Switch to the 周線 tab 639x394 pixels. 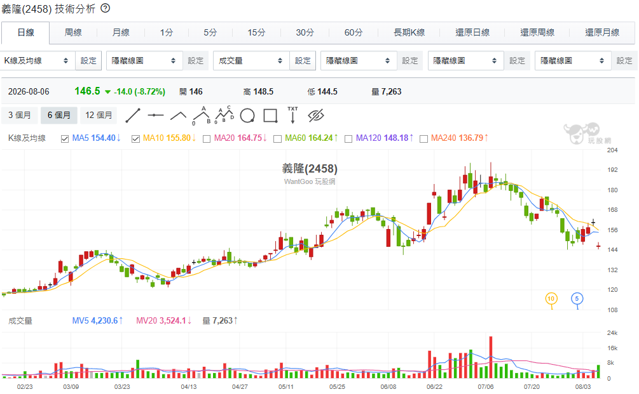(x=73, y=32)
